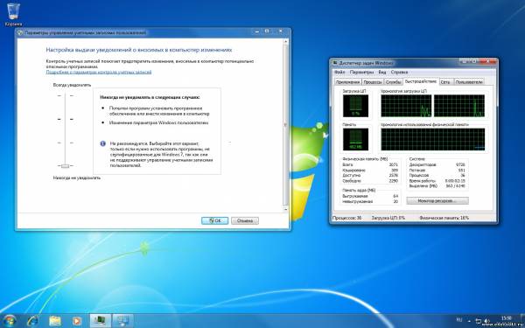Click the blue info icon in UAC description
Viewport: 525px width, 328px height.
[102, 143]
